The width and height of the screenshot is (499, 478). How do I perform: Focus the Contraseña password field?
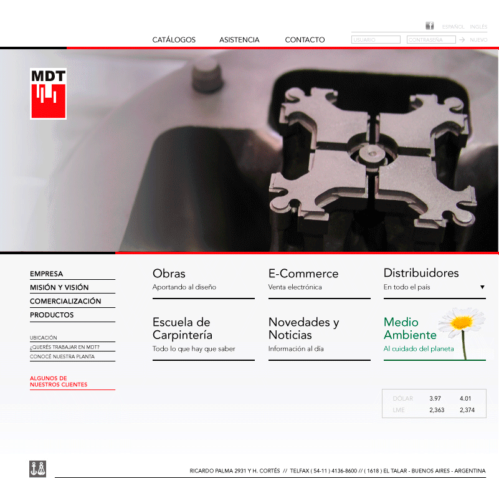click(431, 40)
